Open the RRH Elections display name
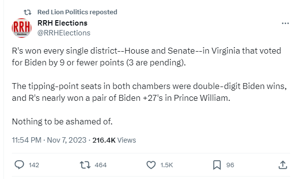Viewport: 298px width, 179px height. 62,23
